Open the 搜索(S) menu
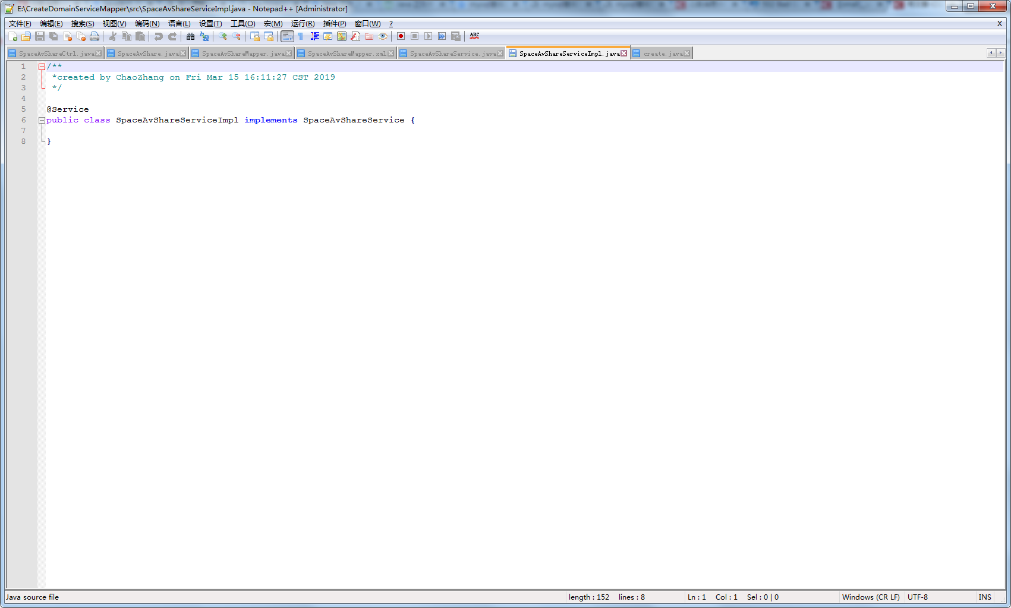 click(83, 24)
